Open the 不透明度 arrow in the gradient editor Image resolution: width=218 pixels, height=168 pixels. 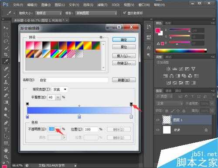pos(58,129)
